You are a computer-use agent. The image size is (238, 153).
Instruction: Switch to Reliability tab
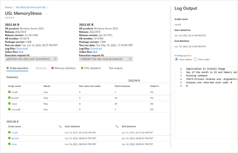click(x=41, y=68)
